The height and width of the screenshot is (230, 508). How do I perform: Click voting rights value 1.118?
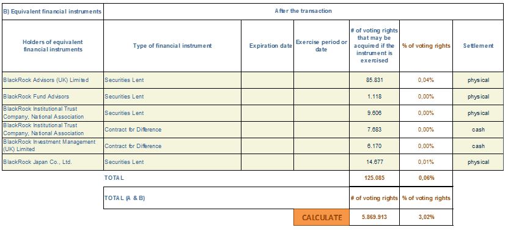coord(374,97)
